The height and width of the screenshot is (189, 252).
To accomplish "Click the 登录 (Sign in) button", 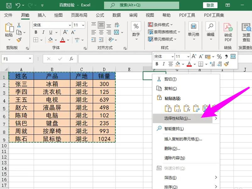I will point(210,5).
